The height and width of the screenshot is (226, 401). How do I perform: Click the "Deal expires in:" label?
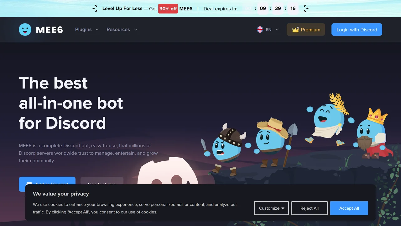point(220,8)
